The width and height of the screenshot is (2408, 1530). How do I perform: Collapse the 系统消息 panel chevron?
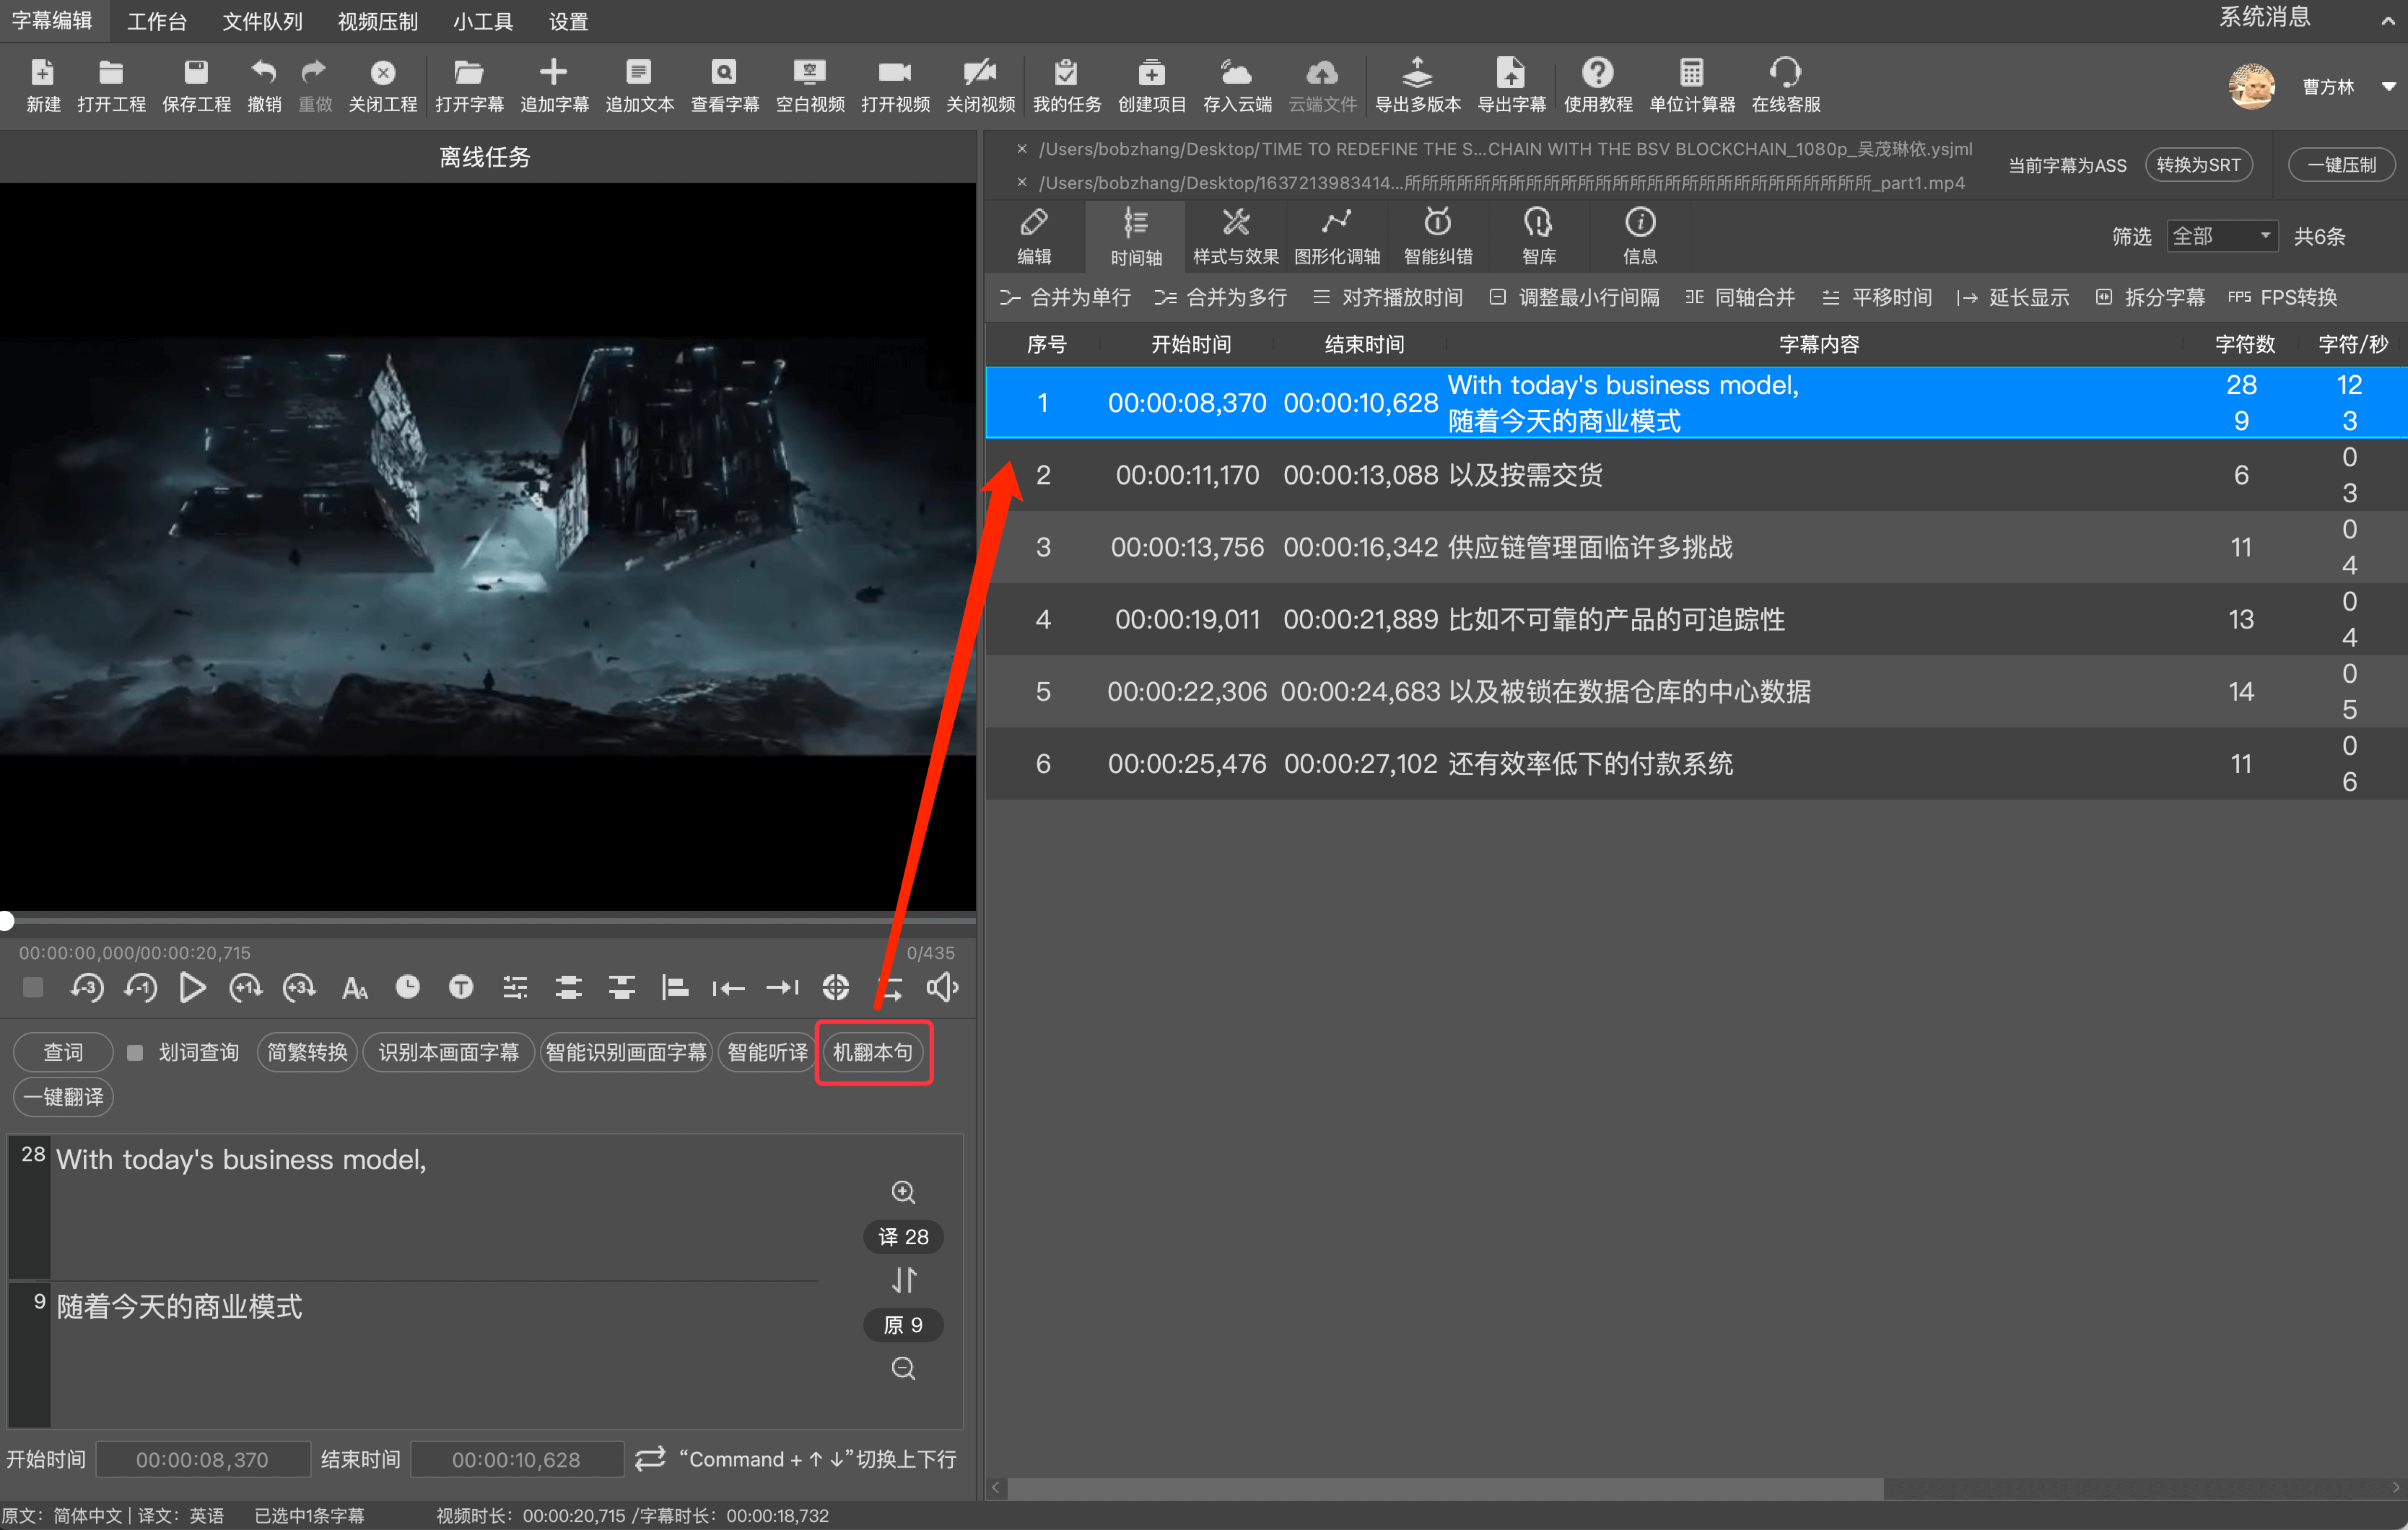point(2387,20)
